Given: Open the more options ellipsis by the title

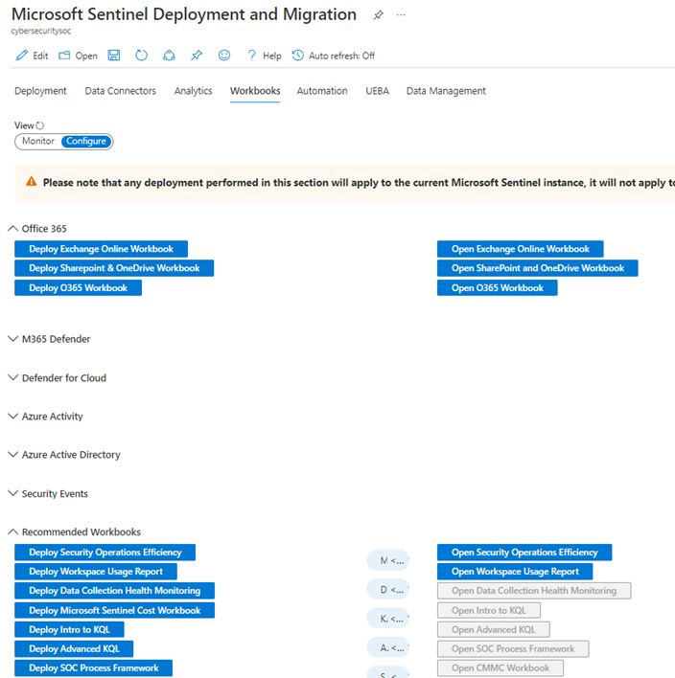Looking at the screenshot, I should click(x=401, y=15).
